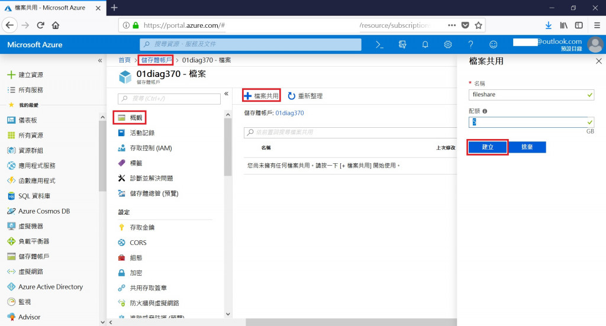Focus the 名稱 field containing fileshare
The height and width of the screenshot is (326, 606).
pyautogui.click(x=531, y=95)
